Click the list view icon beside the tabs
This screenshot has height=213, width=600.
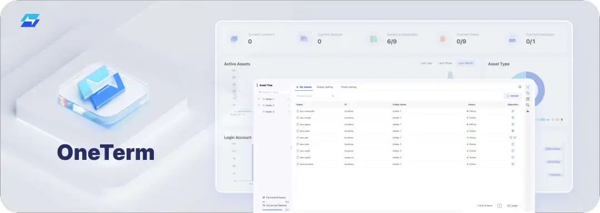coord(519,87)
